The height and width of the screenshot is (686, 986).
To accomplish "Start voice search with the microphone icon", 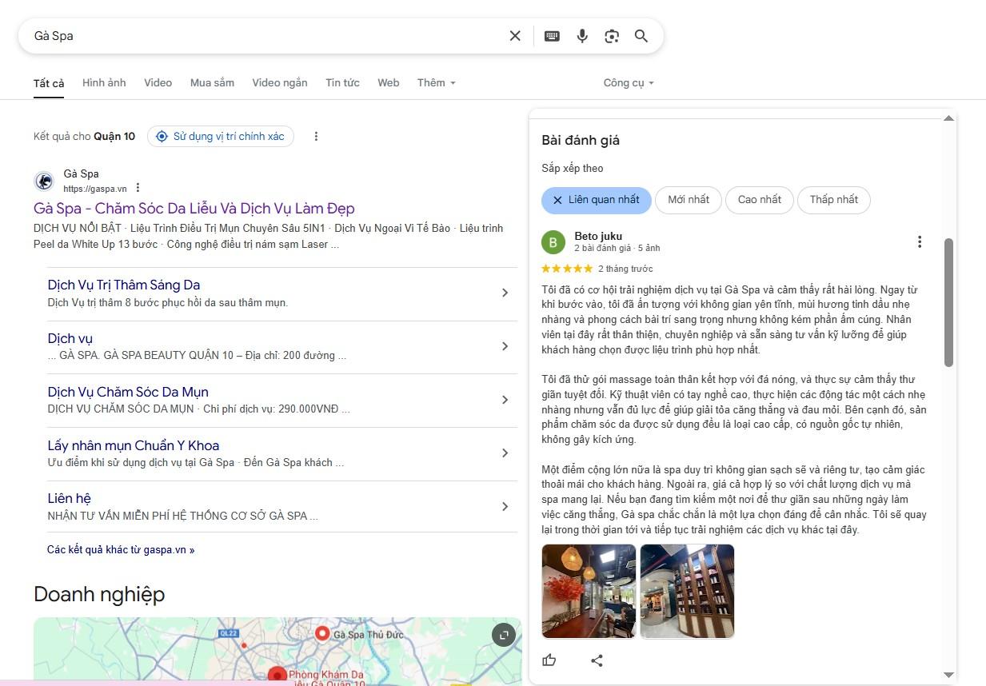I will coord(582,36).
